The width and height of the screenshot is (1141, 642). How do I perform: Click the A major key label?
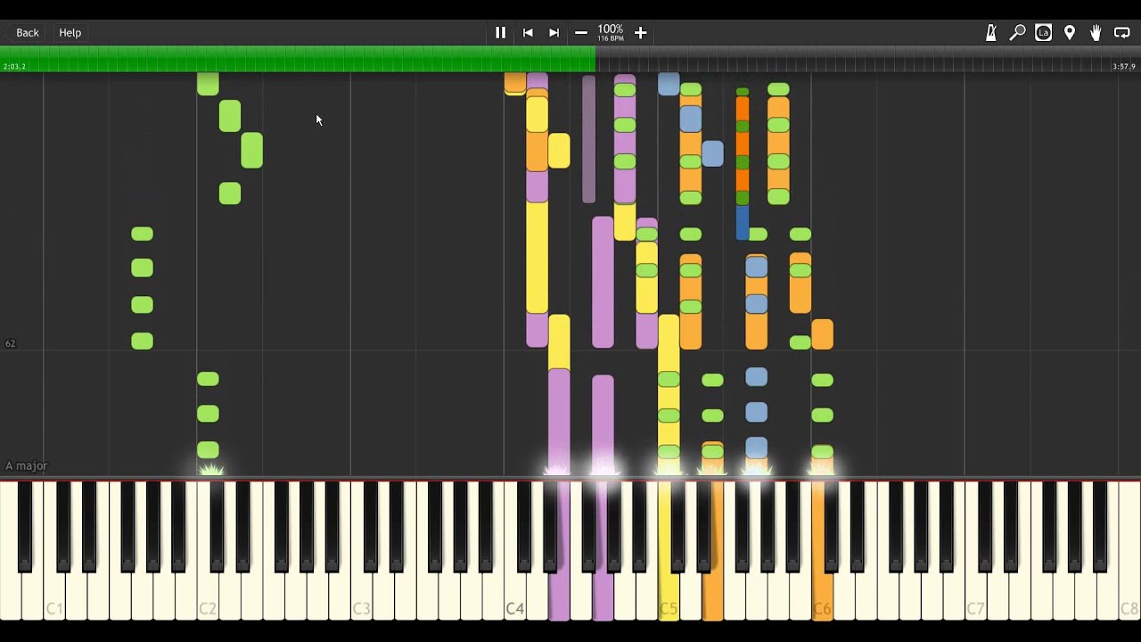point(26,465)
